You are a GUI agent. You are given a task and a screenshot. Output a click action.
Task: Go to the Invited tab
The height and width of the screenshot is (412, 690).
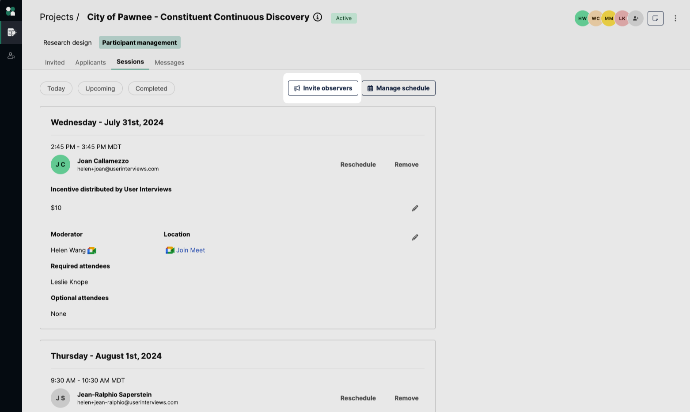(x=55, y=62)
